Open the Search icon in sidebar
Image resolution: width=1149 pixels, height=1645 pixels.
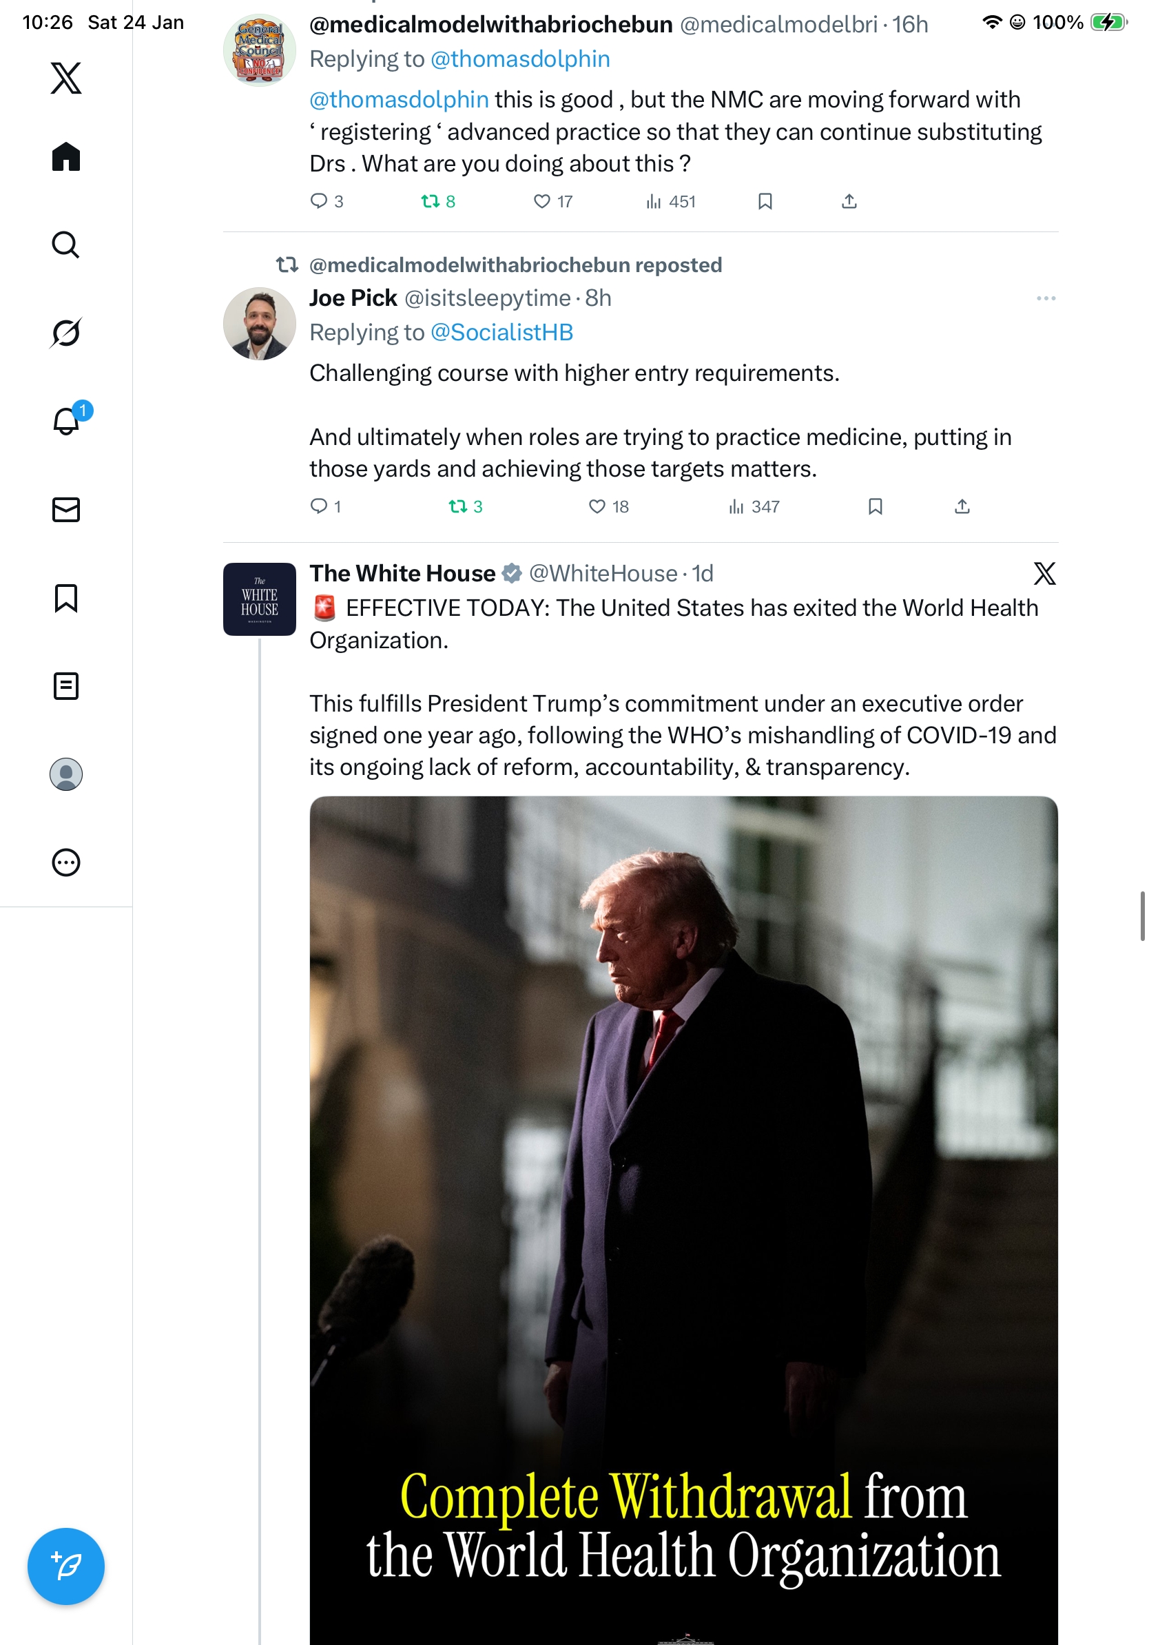click(66, 245)
